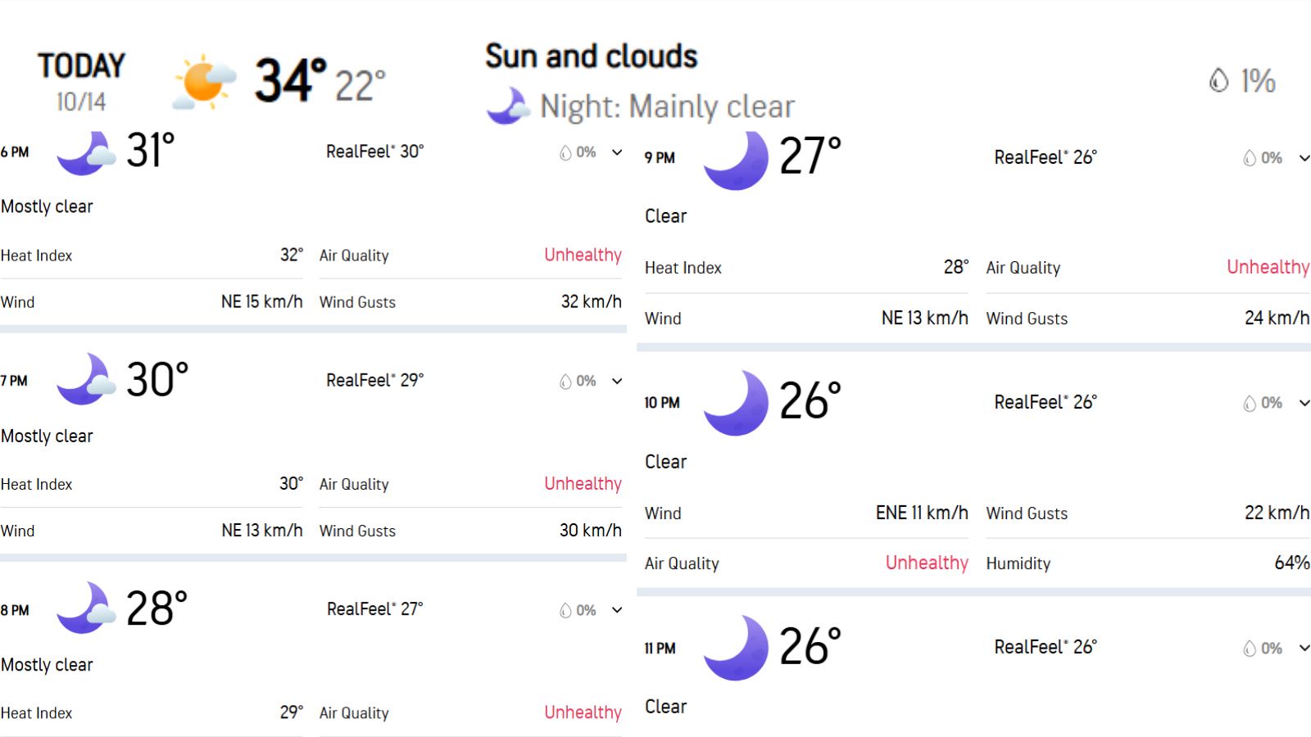The height and width of the screenshot is (737, 1311).
Task: Collapse the 9 PM forecast chevron
Action: (1304, 158)
